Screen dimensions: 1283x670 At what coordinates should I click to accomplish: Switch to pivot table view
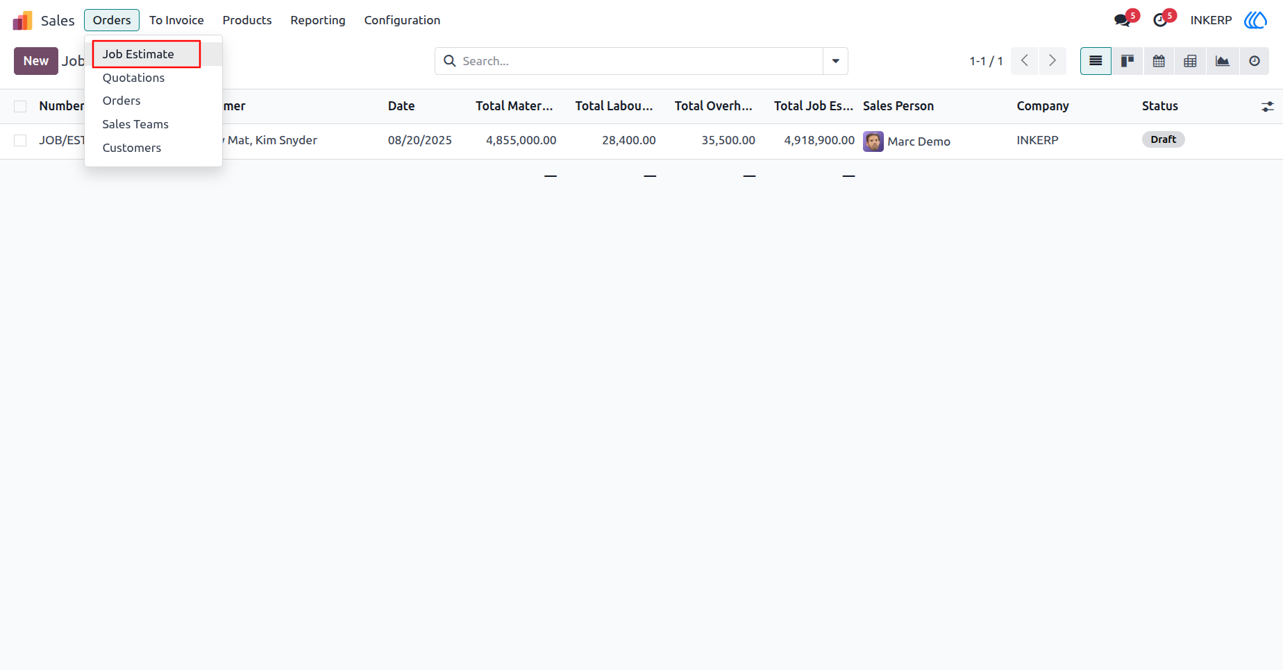point(1190,61)
